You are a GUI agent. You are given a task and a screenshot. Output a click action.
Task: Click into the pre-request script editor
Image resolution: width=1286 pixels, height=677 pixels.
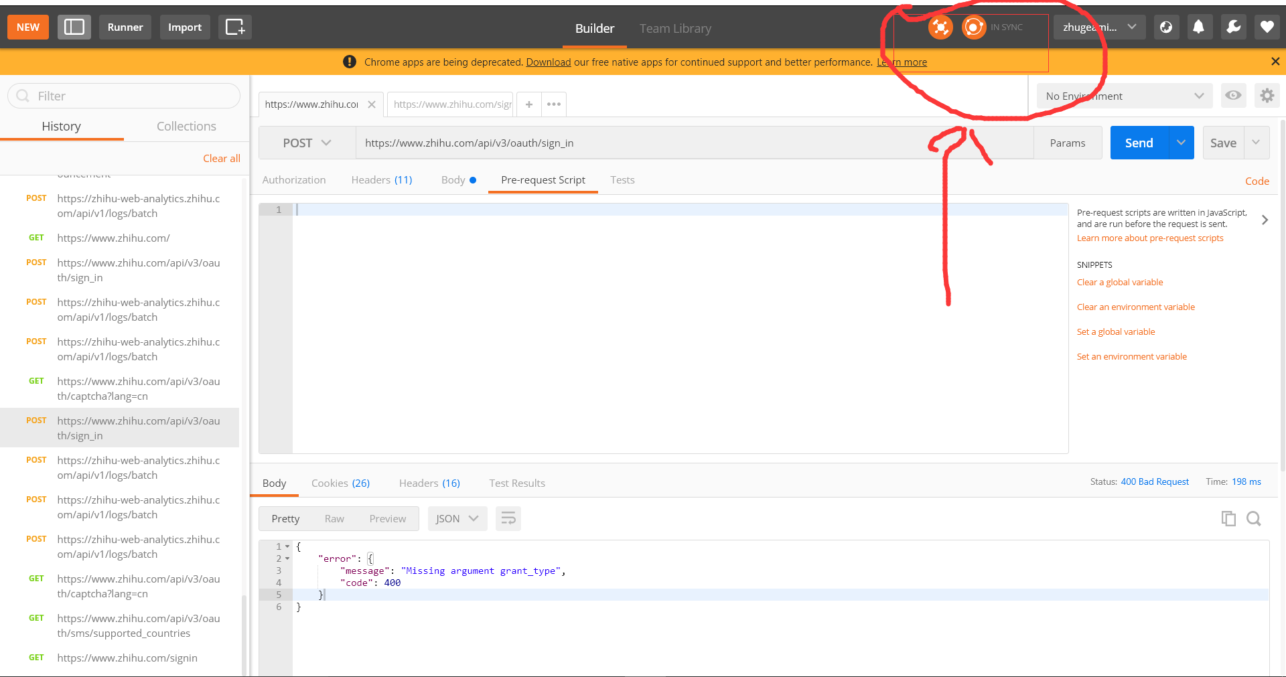pos(680,328)
